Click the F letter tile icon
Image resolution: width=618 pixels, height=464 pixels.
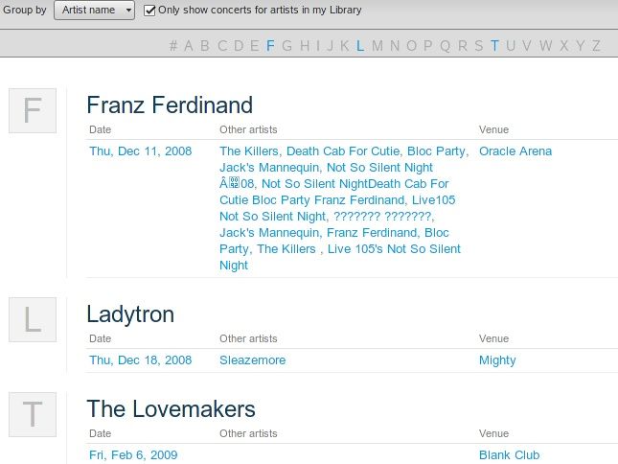coord(33,111)
